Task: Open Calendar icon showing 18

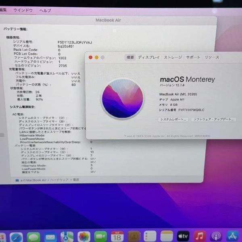Action: [117, 237]
